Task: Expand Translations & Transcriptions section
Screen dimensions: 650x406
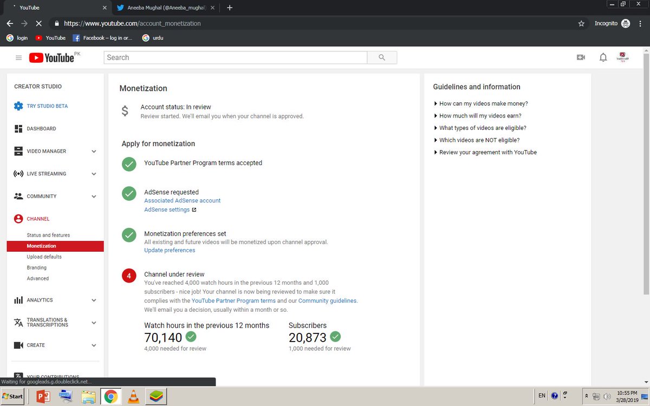Action: pyautogui.click(x=94, y=323)
